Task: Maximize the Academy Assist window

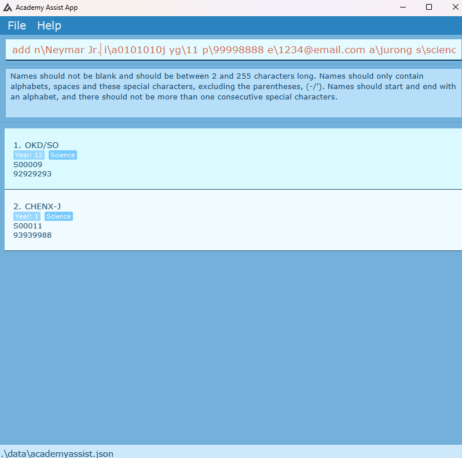Action: pos(429,8)
